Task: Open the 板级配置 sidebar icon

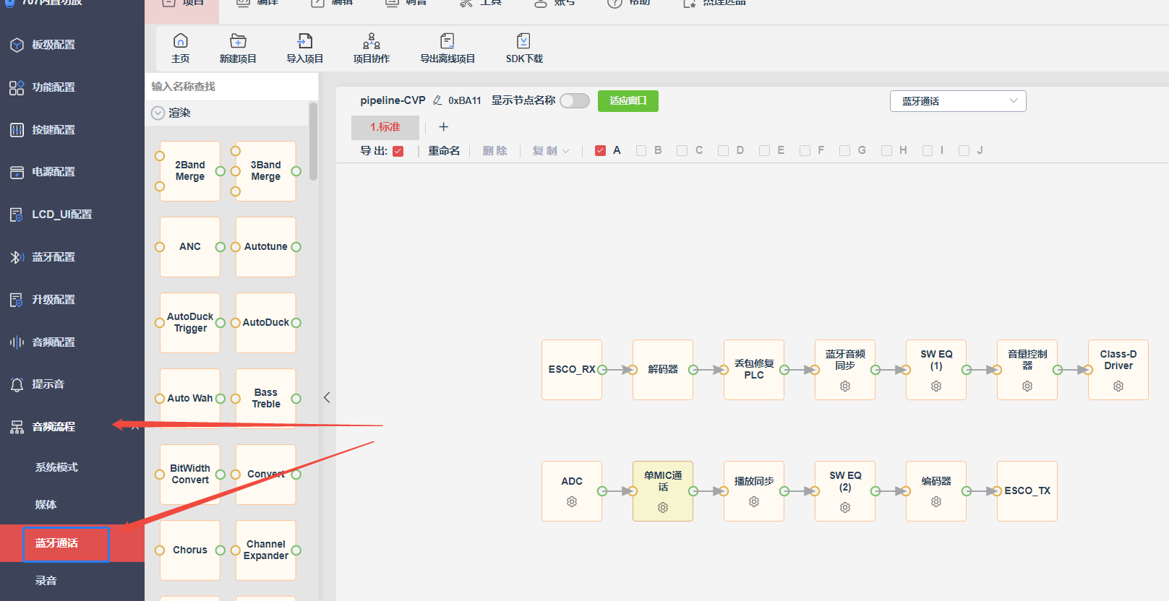Action: (x=17, y=46)
